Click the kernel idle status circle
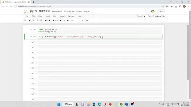 tap(164, 16)
